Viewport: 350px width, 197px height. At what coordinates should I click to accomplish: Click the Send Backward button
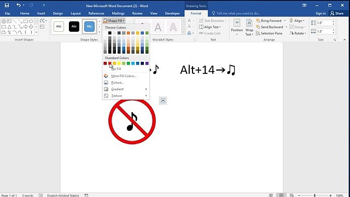(x=270, y=27)
